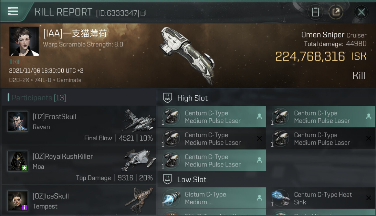376x216 pixels.
Task: Click the share/export kill report icon
Action: click(x=336, y=12)
